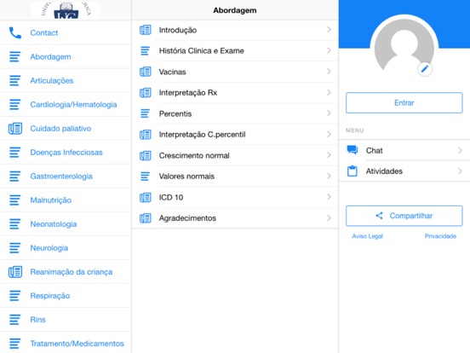Click the icon beside Doenças Infecciosas

point(15,152)
